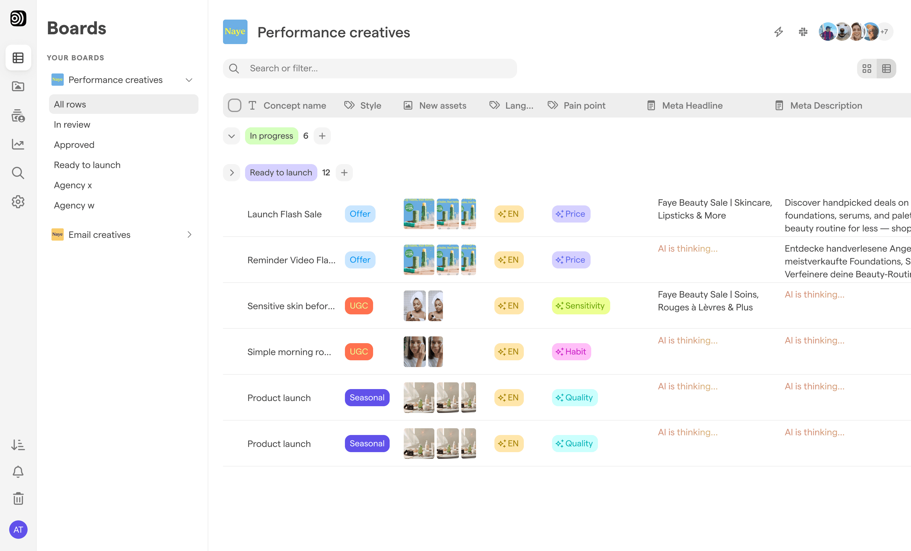Open the budget coins sidebar icon
This screenshot has height=551, width=911.
pyautogui.click(x=18, y=115)
